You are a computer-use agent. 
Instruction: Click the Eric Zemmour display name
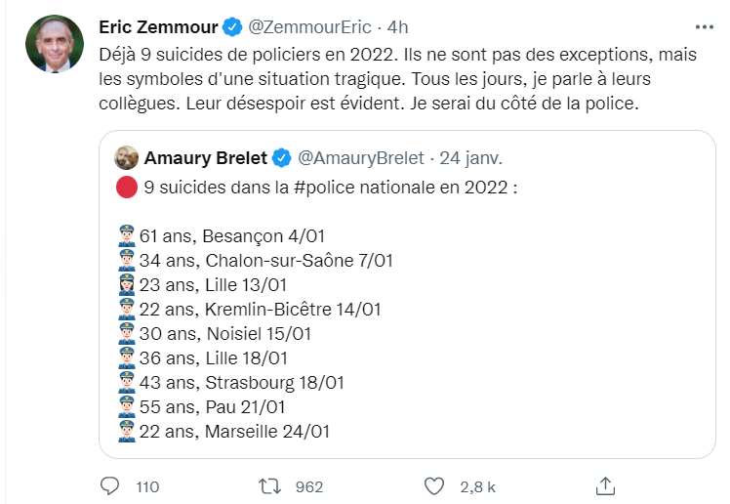point(159,25)
